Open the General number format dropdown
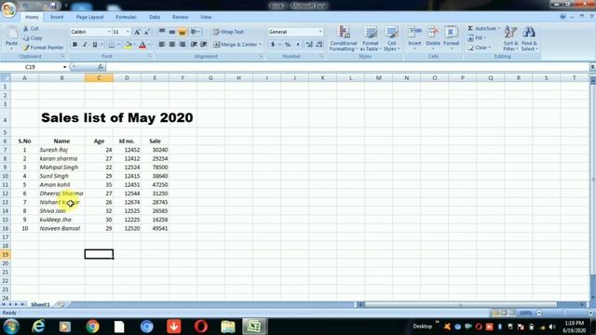The image size is (596, 335). point(320,32)
